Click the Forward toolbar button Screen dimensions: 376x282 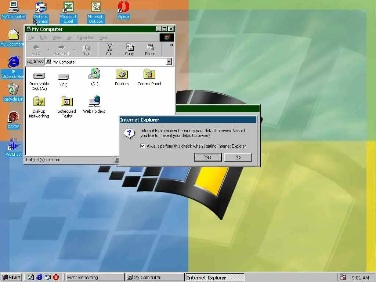pyautogui.click(x=61, y=50)
